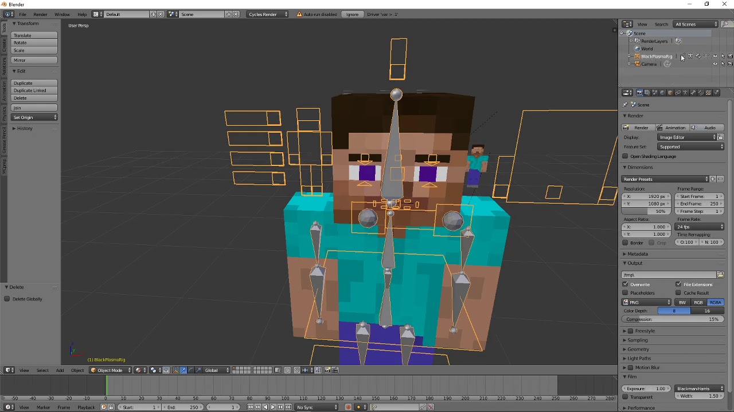The height and width of the screenshot is (412, 734).
Task: Expand the History panel in tool shelf
Action: point(25,128)
